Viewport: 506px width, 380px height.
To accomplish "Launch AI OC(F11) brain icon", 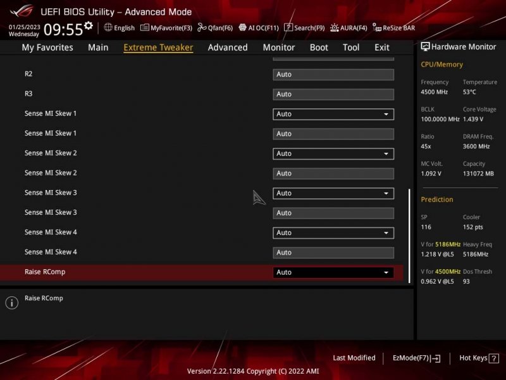I will [242, 27].
